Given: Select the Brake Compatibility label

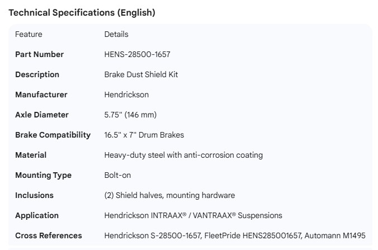Looking at the screenshot, I should click(53, 135).
